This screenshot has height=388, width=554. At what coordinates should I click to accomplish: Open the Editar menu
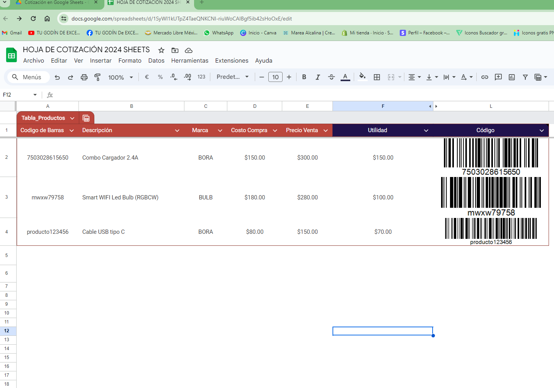[x=59, y=61]
